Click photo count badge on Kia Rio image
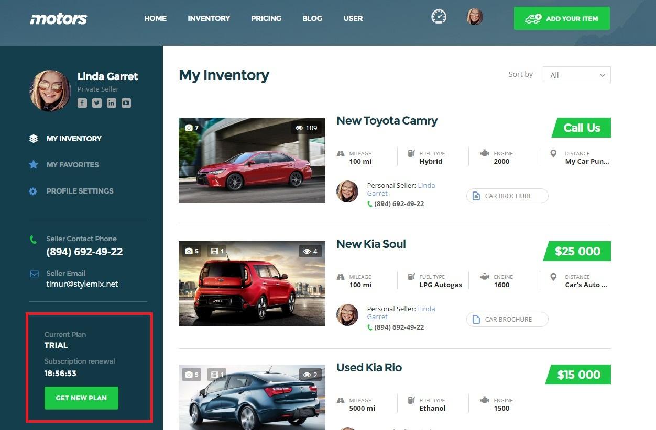 (192, 375)
